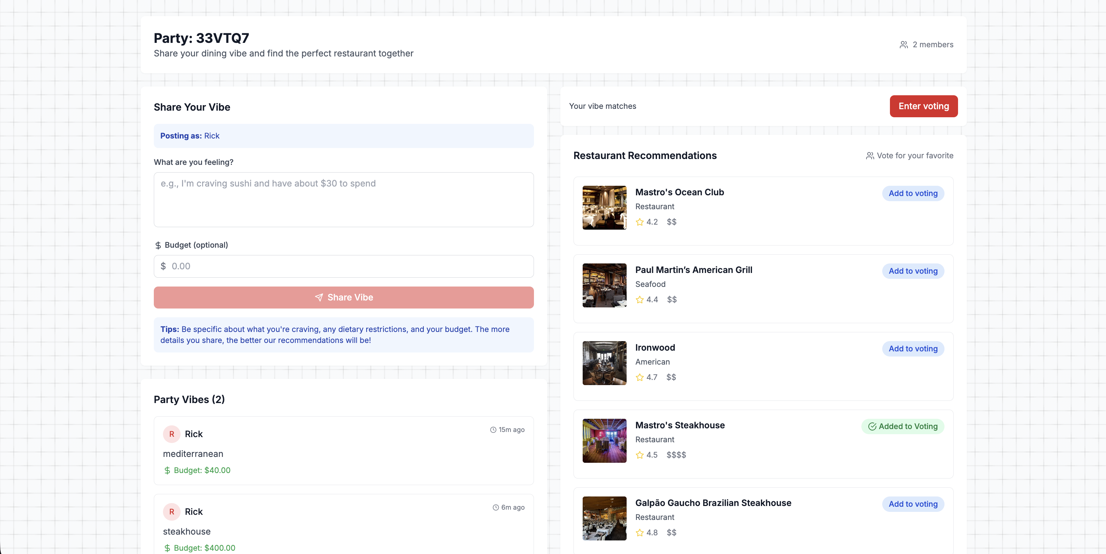1106x554 pixels.
Task: Add Galpão Gaucho Brazilian Steakhouse to voting
Action: click(x=913, y=504)
